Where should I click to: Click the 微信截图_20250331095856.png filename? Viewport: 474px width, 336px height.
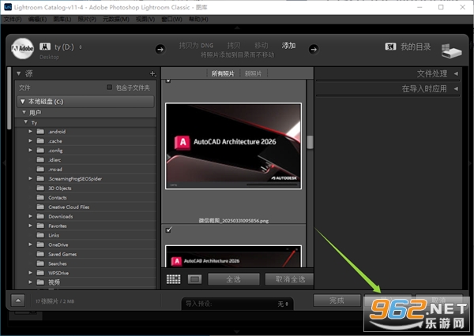pyautogui.click(x=233, y=221)
